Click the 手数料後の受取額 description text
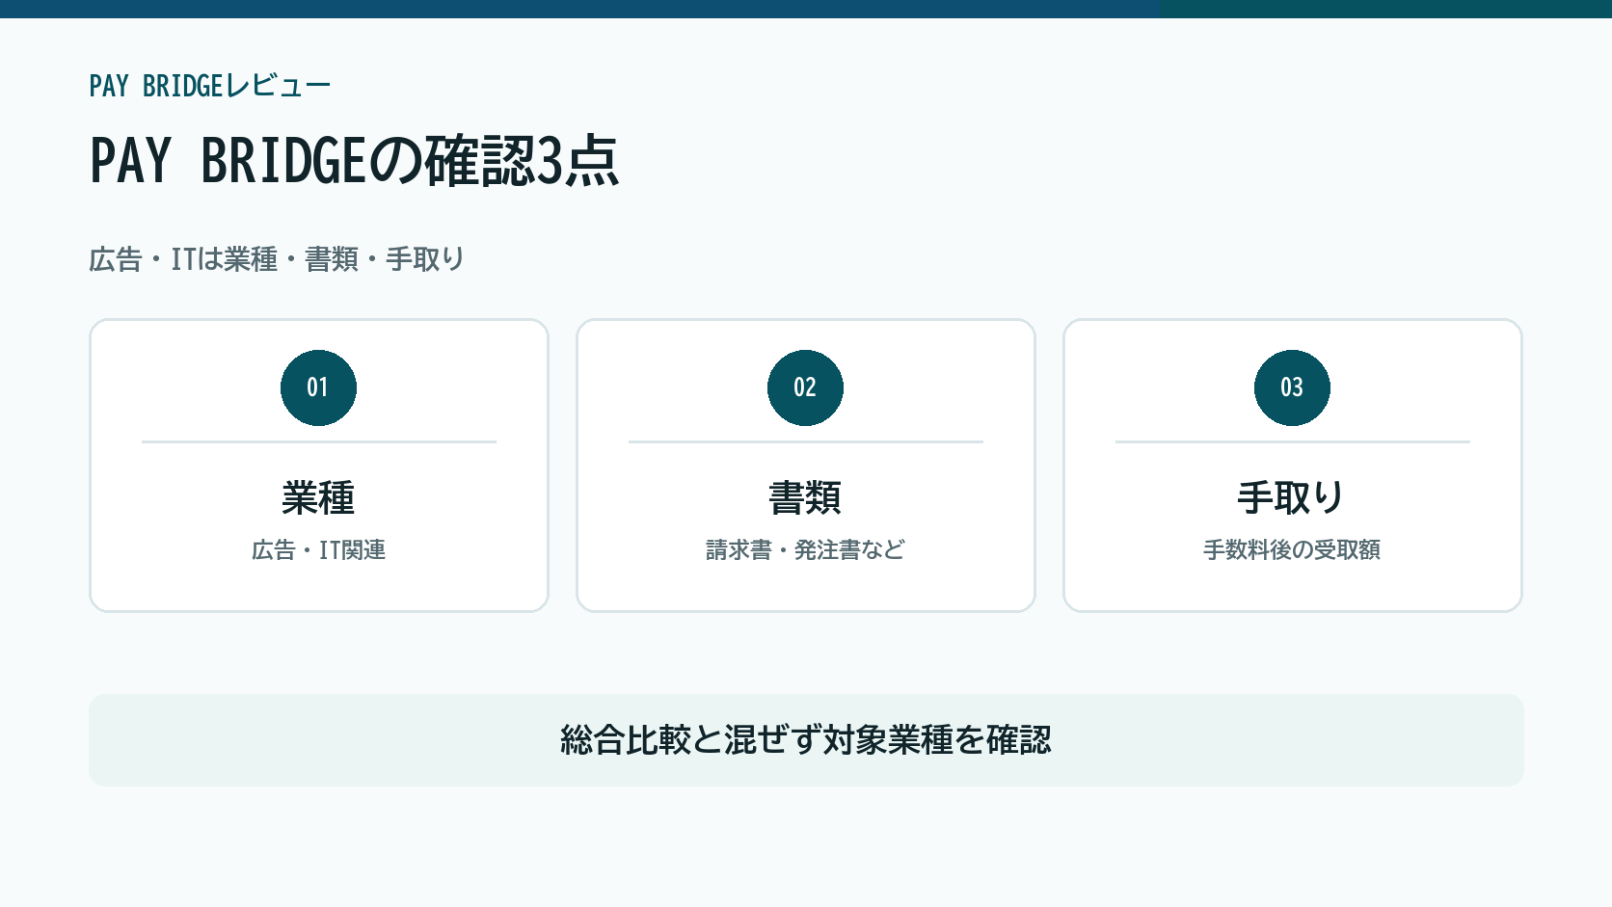 1292,549
